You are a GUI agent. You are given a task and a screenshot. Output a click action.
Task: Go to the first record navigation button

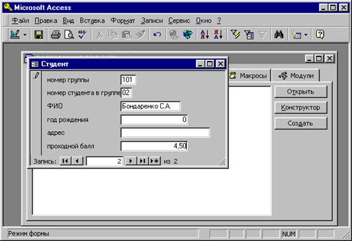pos(66,161)
